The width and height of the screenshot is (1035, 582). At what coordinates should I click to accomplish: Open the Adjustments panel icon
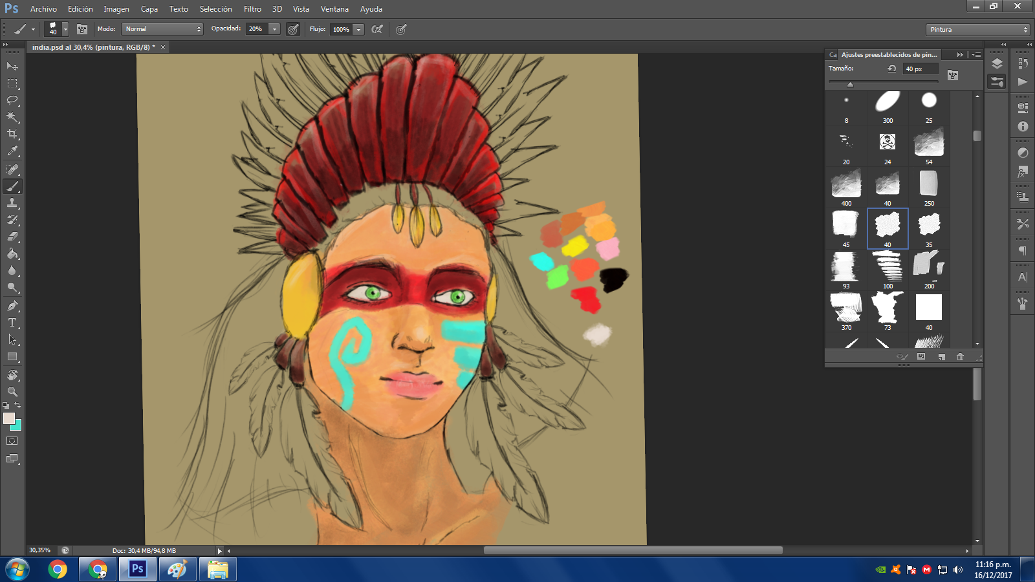[1023, 153]
